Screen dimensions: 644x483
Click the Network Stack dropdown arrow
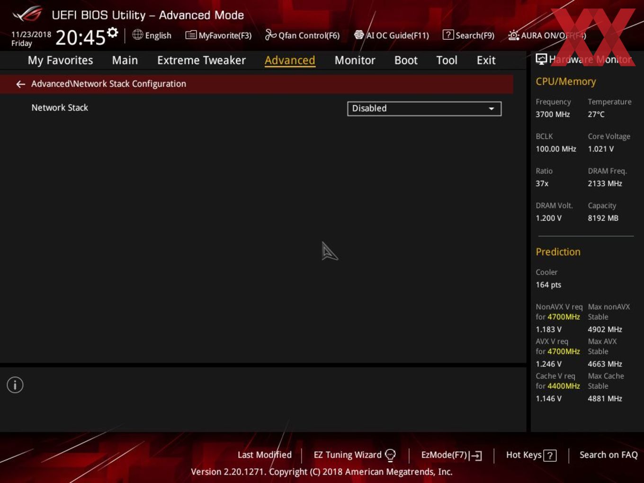(x=492, y=109)
